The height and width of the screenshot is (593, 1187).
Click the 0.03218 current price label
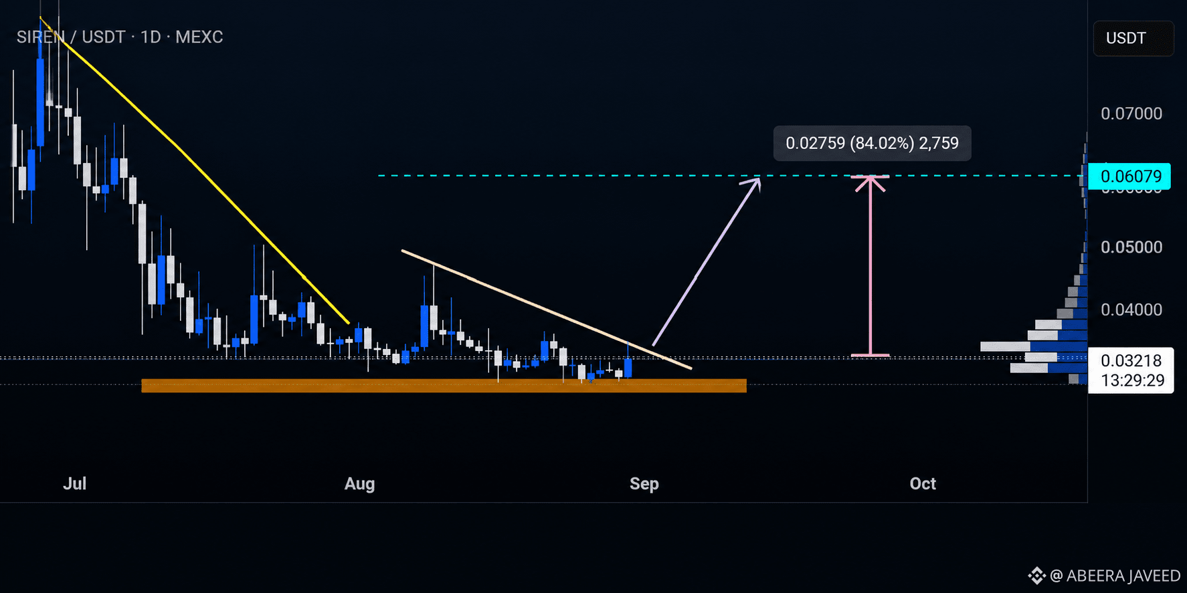[1131, 361]
